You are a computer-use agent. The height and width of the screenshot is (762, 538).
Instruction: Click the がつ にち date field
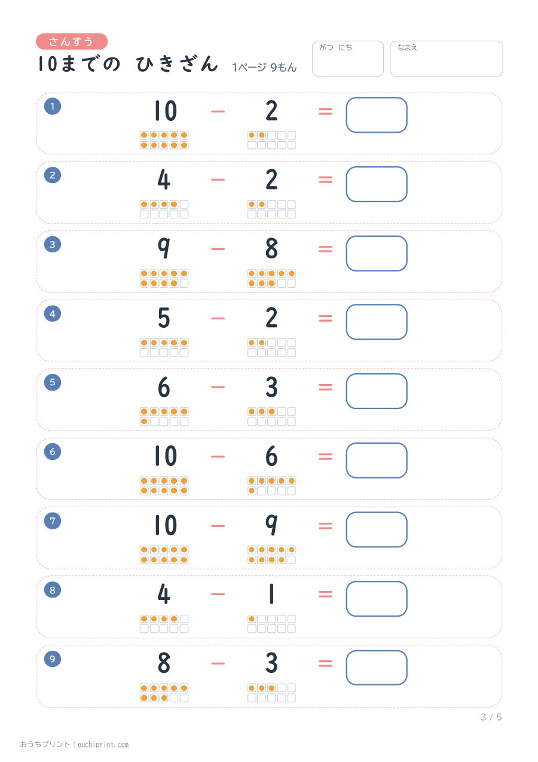(x=348, y=59)
